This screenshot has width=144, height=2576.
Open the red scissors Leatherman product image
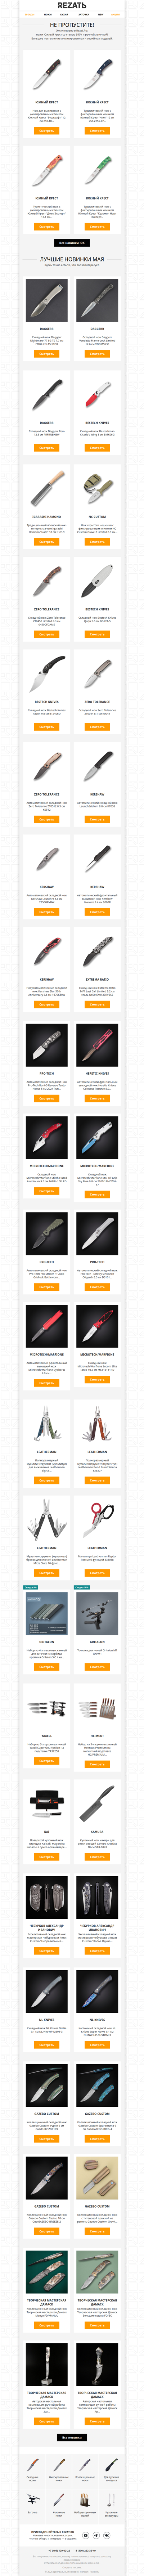point(97,1515)
